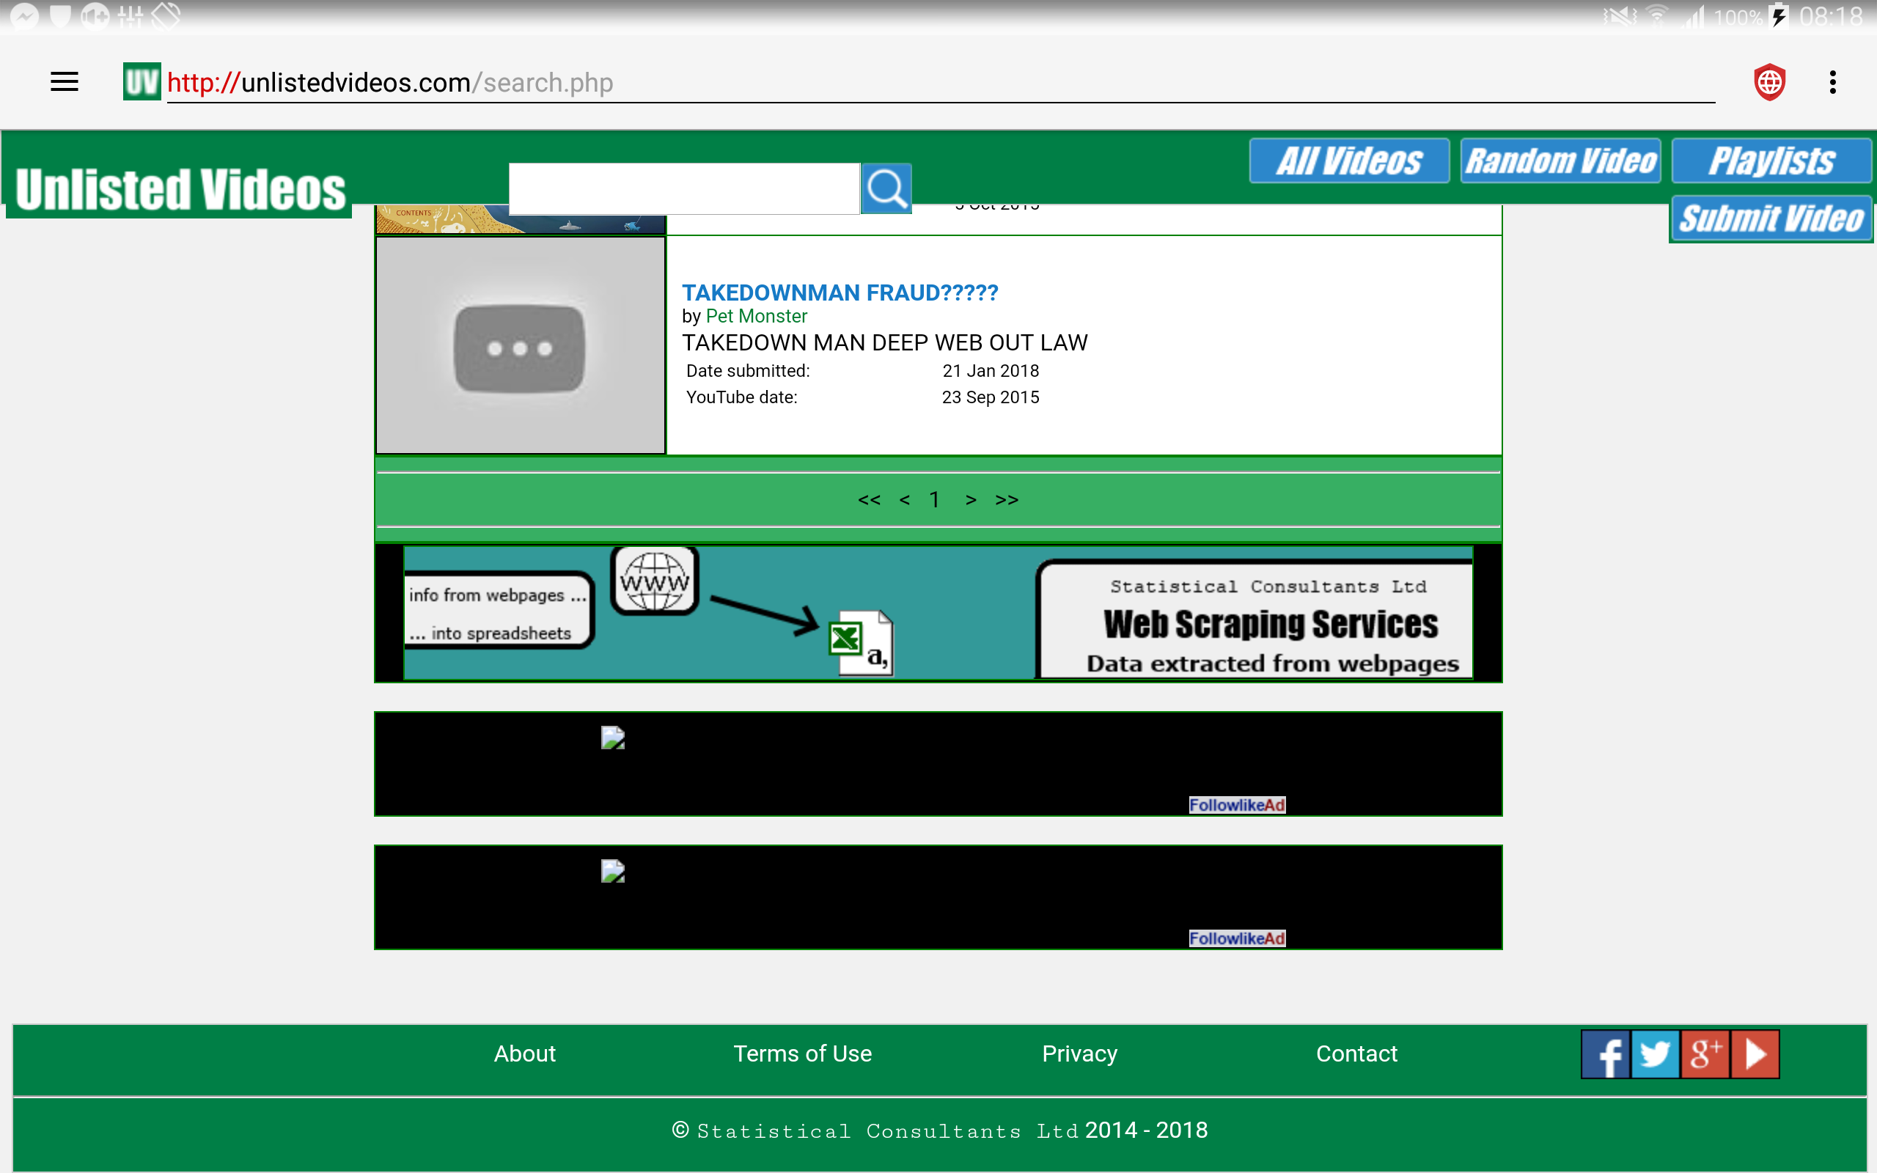Open the Playlists tab
The width and height of the screenshot is (1877, 1173).
[x=1772, y=161]
